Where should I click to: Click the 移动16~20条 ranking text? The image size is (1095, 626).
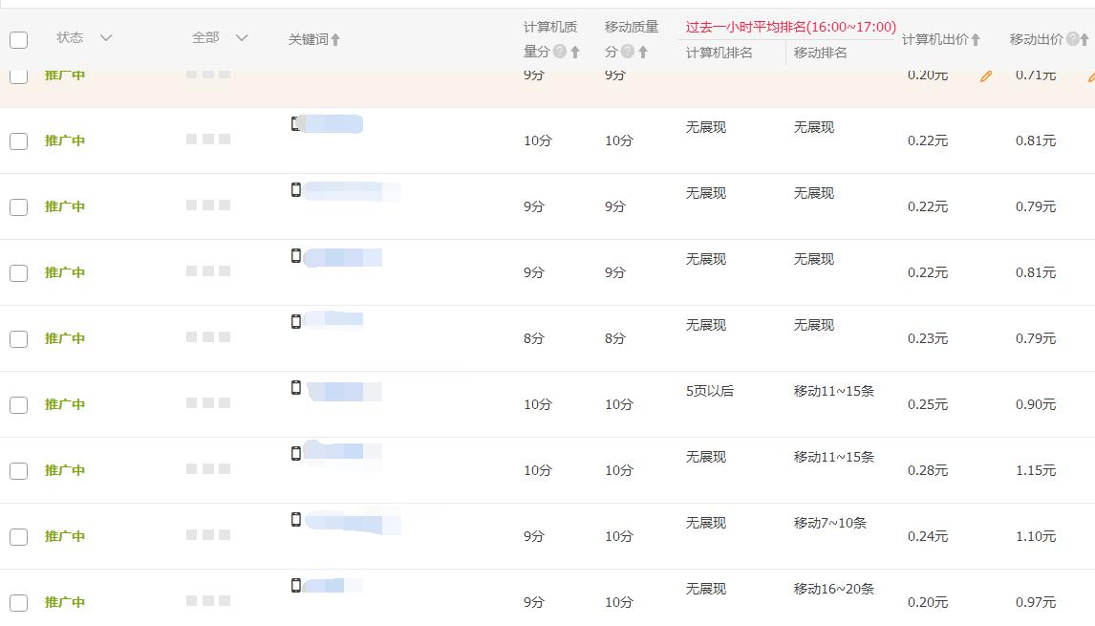point(833,590)
